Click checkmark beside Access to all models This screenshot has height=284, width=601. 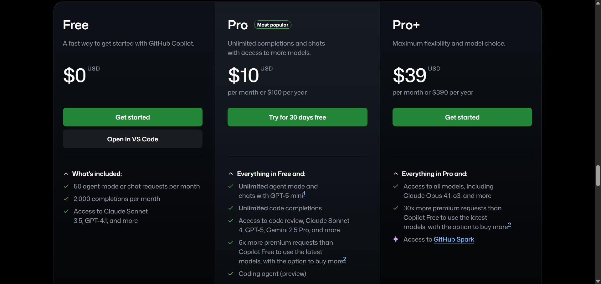pos(396,186)
